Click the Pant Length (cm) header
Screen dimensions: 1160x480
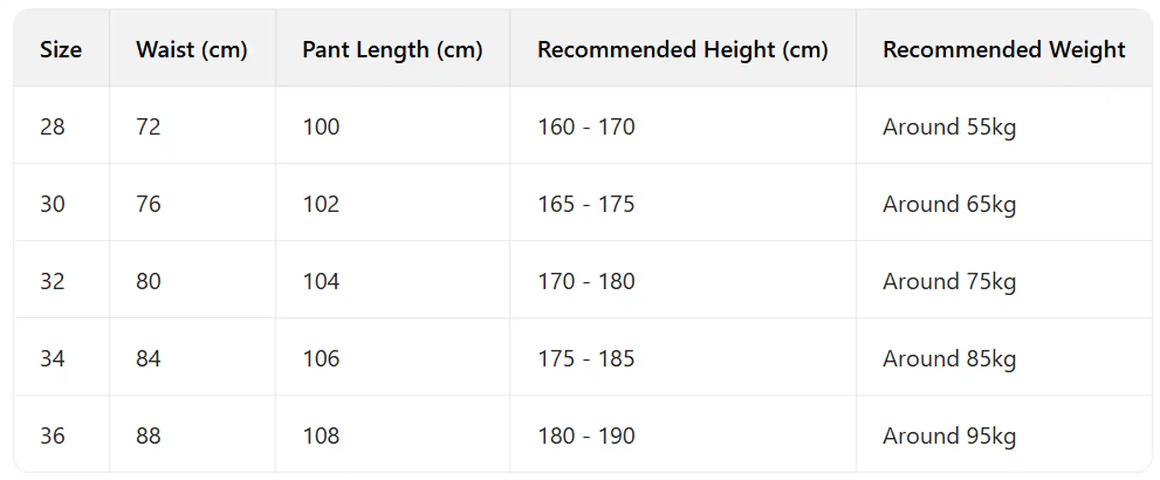coord(392,50)
